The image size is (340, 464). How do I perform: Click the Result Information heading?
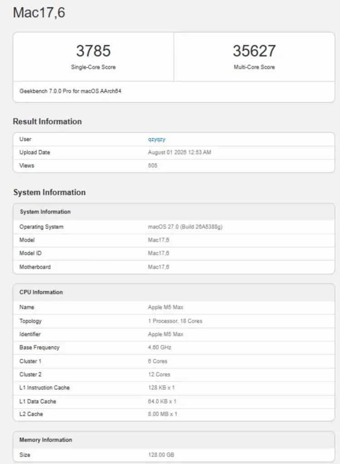click(48, 121)
